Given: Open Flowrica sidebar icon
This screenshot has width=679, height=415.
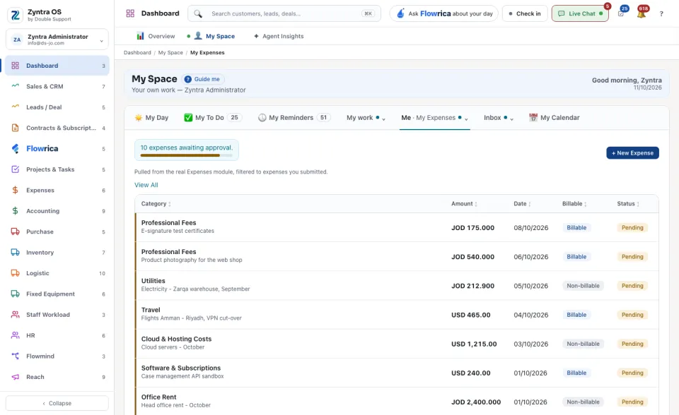Looking at the screenshot, I should point(15,149).
